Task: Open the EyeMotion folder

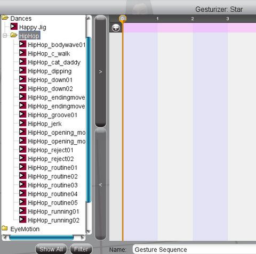Action: click(25, 229)
